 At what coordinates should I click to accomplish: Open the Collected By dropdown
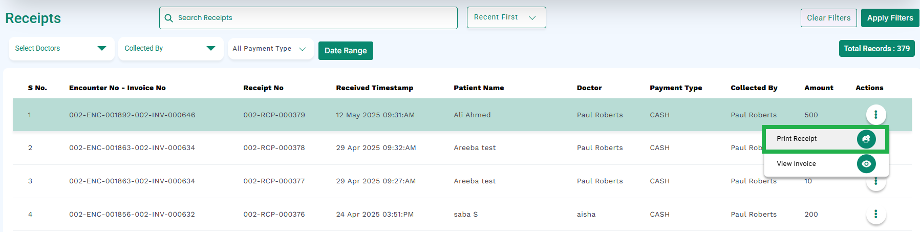click(x=170, y=49)
